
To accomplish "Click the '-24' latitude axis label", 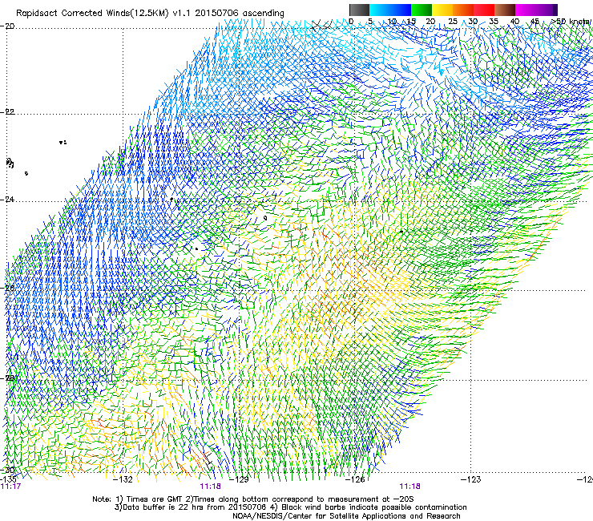I will point(8,200).
